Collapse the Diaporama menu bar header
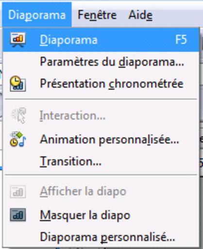The height and width of the screenshot is (249, 203). (37, 15)
